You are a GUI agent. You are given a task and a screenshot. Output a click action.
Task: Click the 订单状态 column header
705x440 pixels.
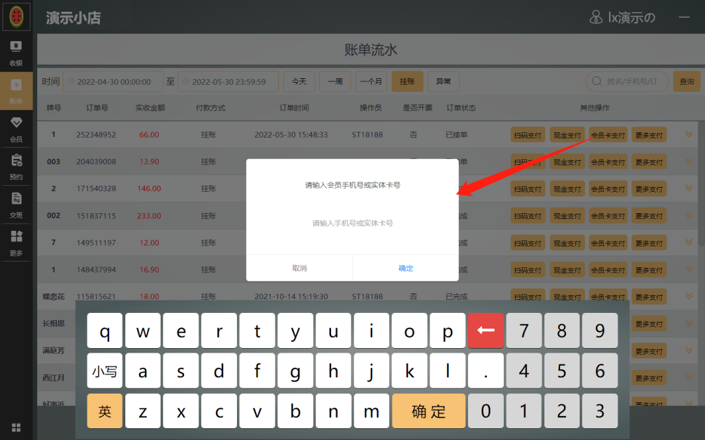pos(461,108)
